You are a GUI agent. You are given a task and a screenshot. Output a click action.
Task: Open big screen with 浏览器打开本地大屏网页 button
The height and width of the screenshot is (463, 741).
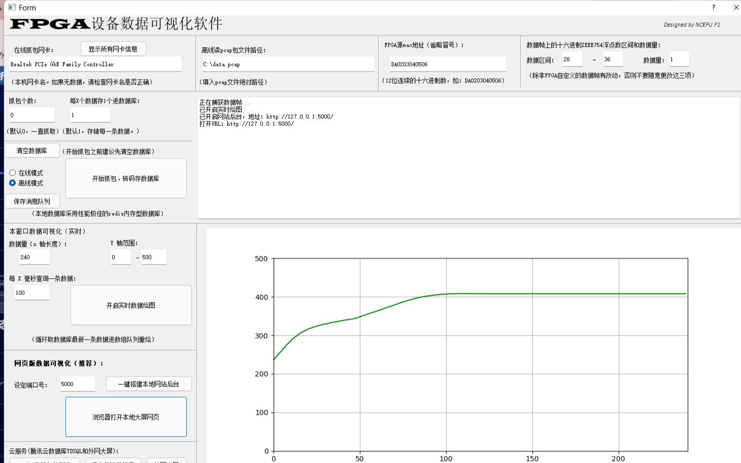coord(125,416)
